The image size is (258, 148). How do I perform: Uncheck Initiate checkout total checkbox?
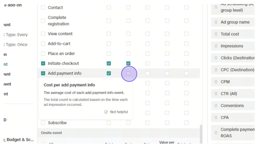click(x=109, y=63)
